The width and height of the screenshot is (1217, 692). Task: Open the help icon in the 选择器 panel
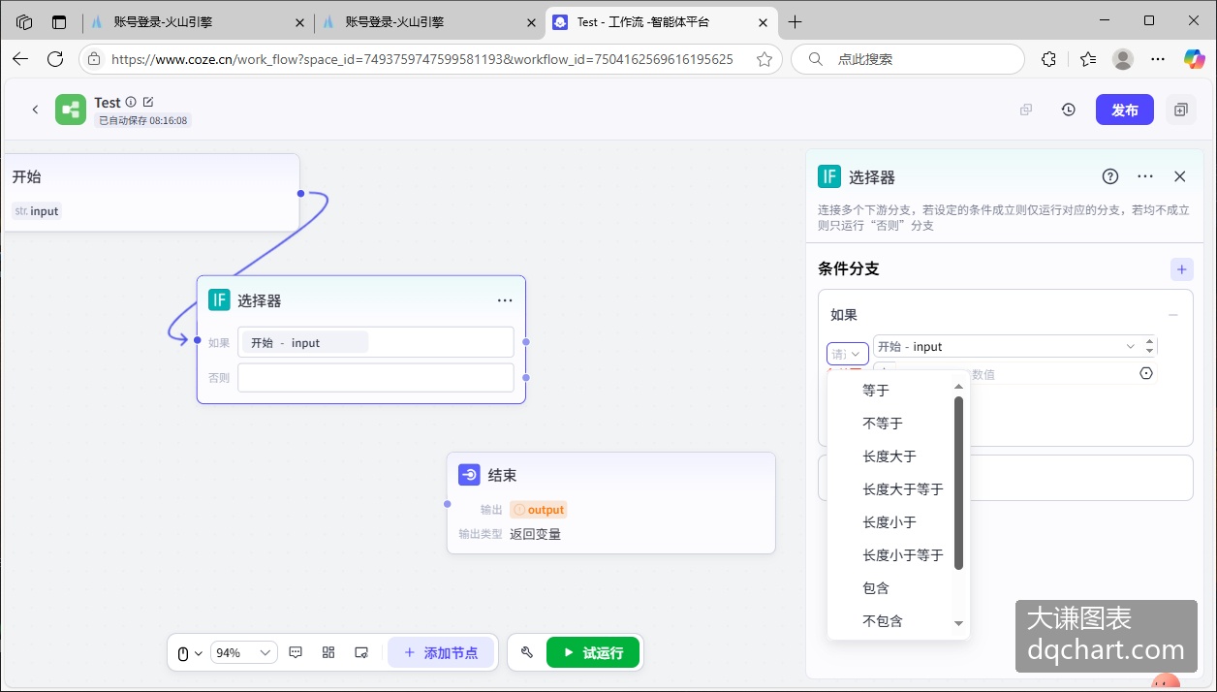coord(1110,176)
